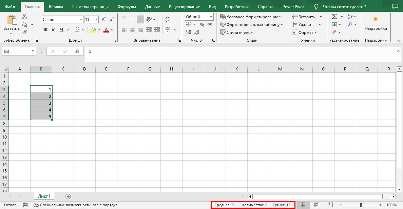Click the Надстройки button
This screenshot has width=403, height=209.
tap(376, 24)
